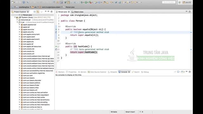Click task marker on line 13
203x114 pixels.
(x=56, y=49)
